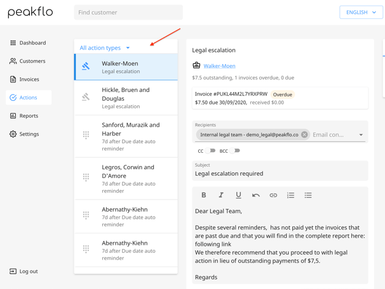385x289 pixels.
Task: Click the peakflo logo
Action: tap(30, 12)
